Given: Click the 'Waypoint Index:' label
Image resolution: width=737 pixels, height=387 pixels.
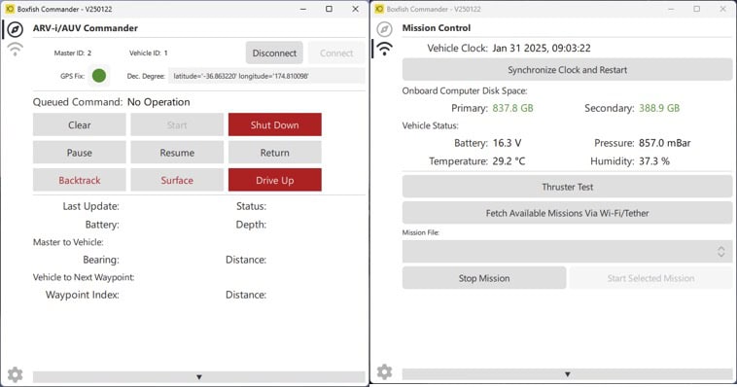Looking at the screenshot, I should (83, 295).
